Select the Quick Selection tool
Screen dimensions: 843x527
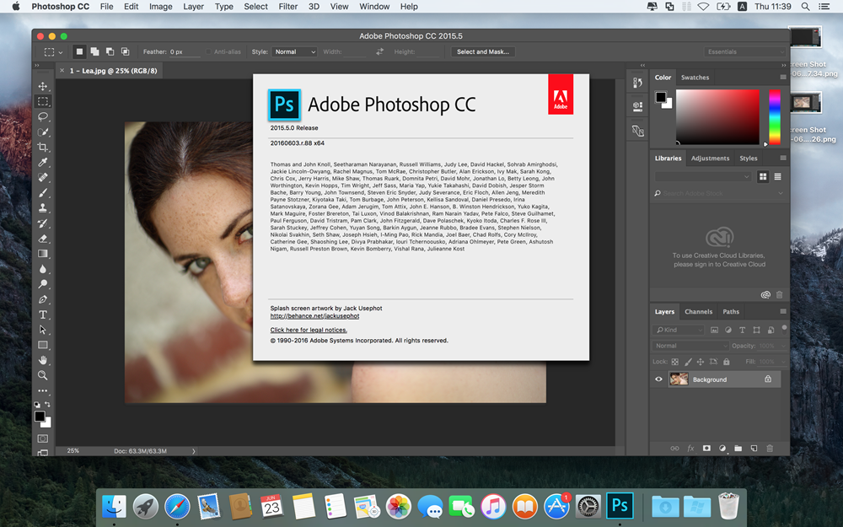(42, 132)
